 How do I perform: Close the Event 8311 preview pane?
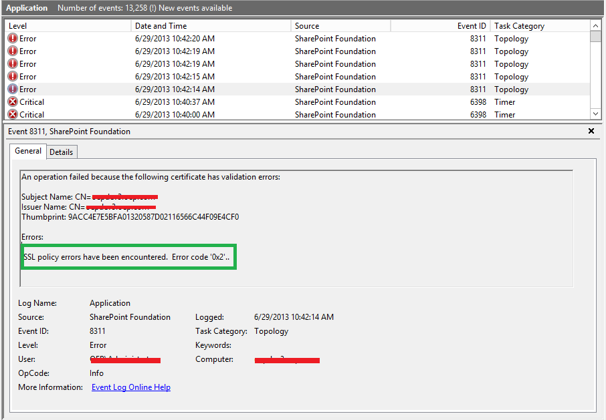tap(591, 131)
